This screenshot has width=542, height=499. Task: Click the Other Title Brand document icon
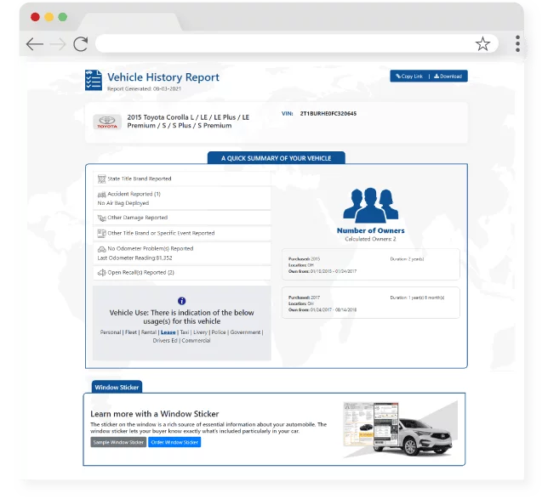coord(101,234)
